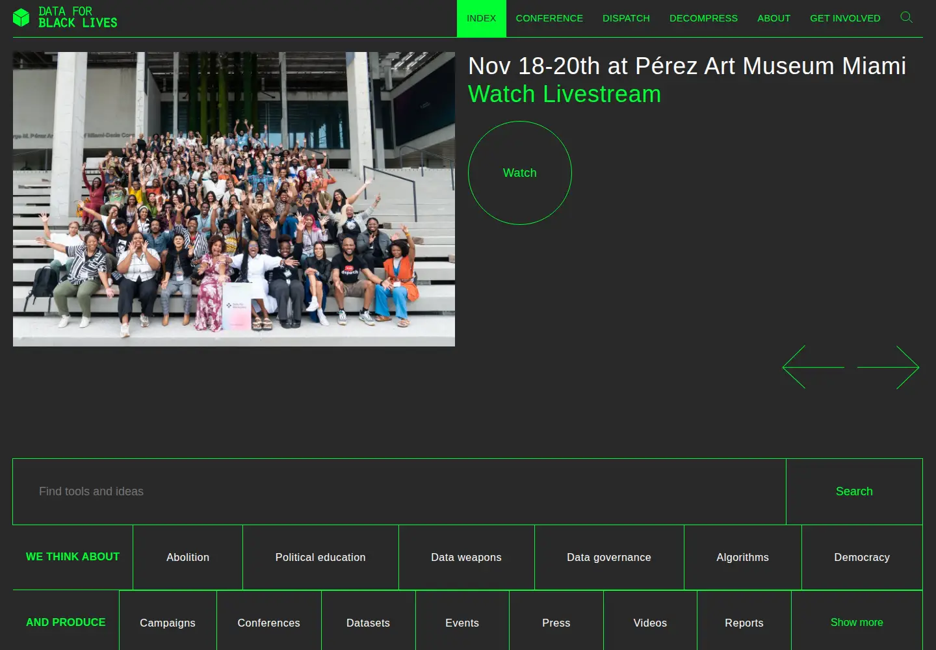Open the INDEX nav tab
This screenshot has height=650, width=936.
(481, 18)
